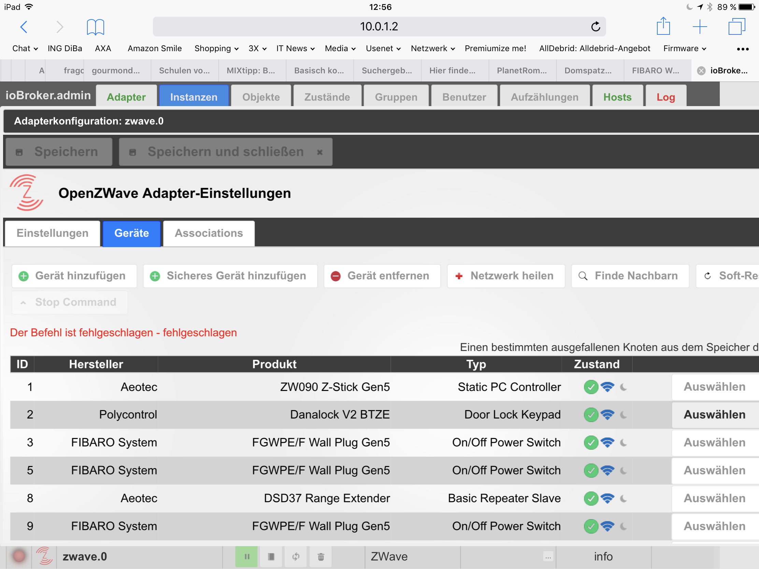Add a new Safari tab with plus
Image resolution: width=759 pixels, height=569 pixels.
tap(700, 26)
